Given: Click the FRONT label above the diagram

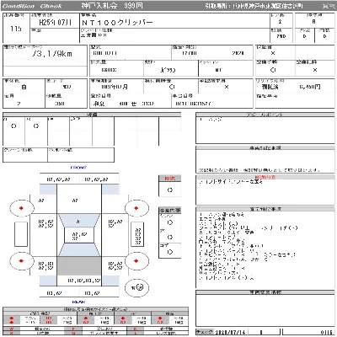Looking at the screenshot, I should click(78, 168).
